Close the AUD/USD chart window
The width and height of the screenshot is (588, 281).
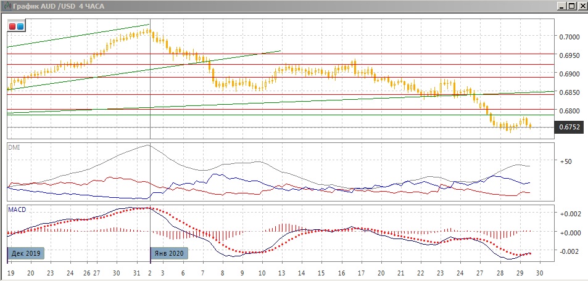[x=581, y=6]
